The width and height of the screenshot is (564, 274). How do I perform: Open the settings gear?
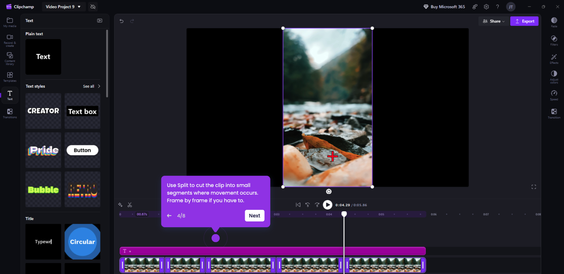coord(486,7)
